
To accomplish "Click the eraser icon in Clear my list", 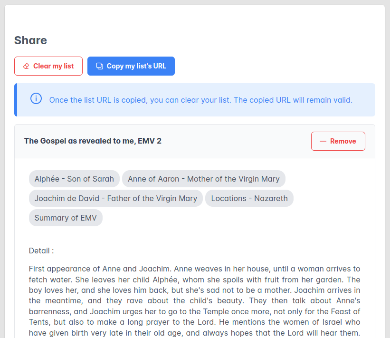I will point(26,66).
